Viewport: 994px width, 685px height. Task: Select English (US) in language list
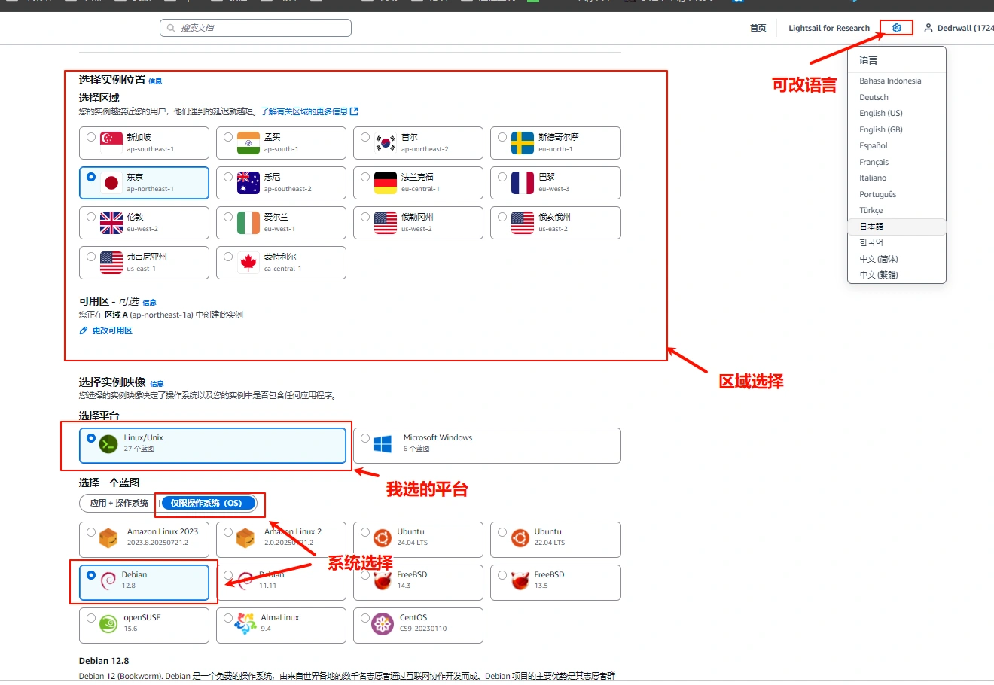(880, 113)
